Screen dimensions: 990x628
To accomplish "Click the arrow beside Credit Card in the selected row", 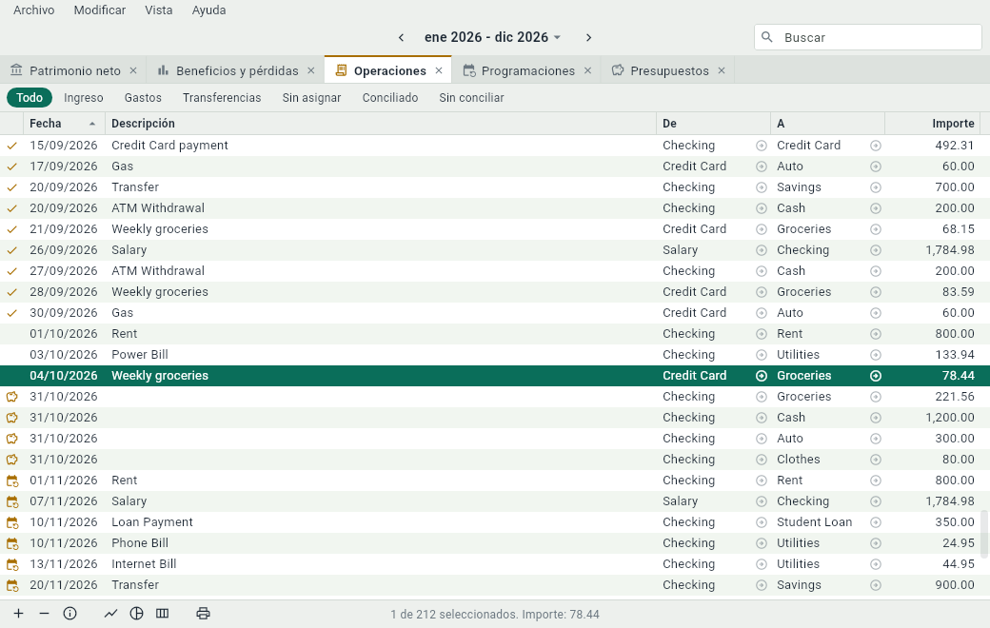I will click(x=762, y=376).
